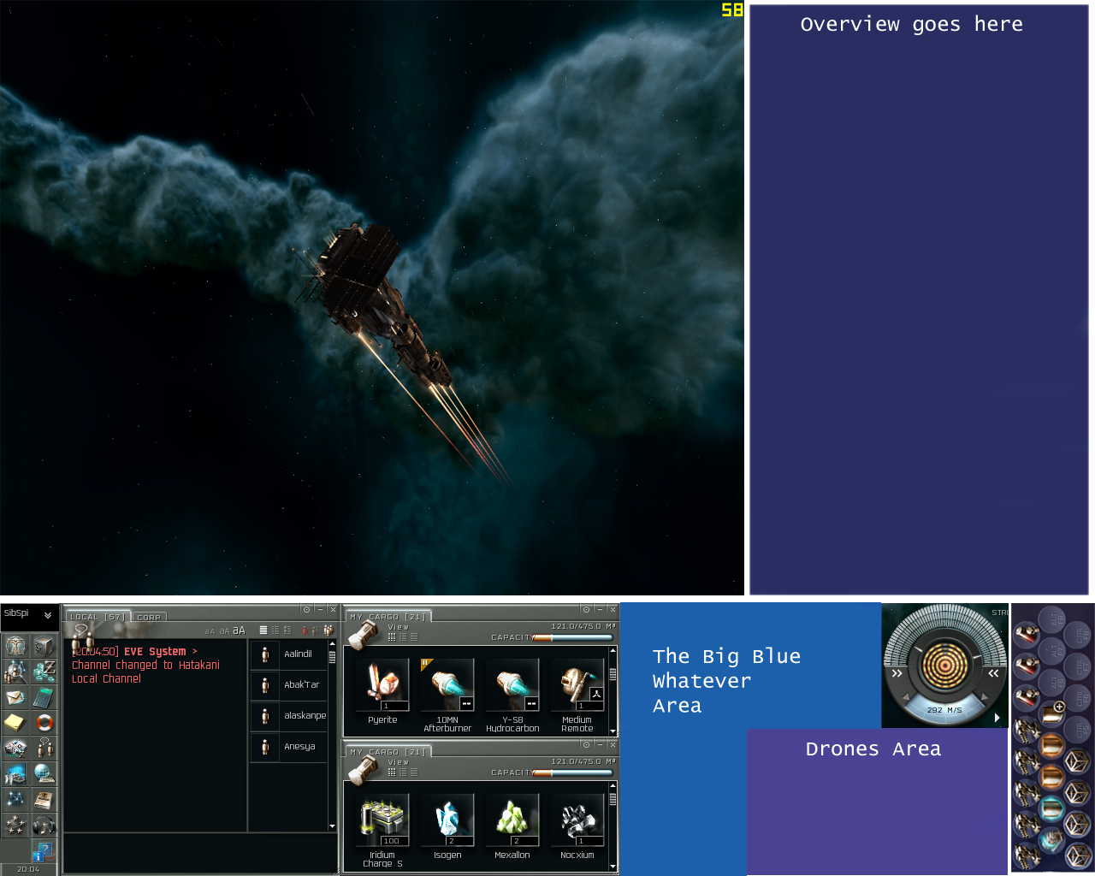1095x876 pixels.
Task: Set chat font to smallest aA size
Action: click(x=210, y=631)
